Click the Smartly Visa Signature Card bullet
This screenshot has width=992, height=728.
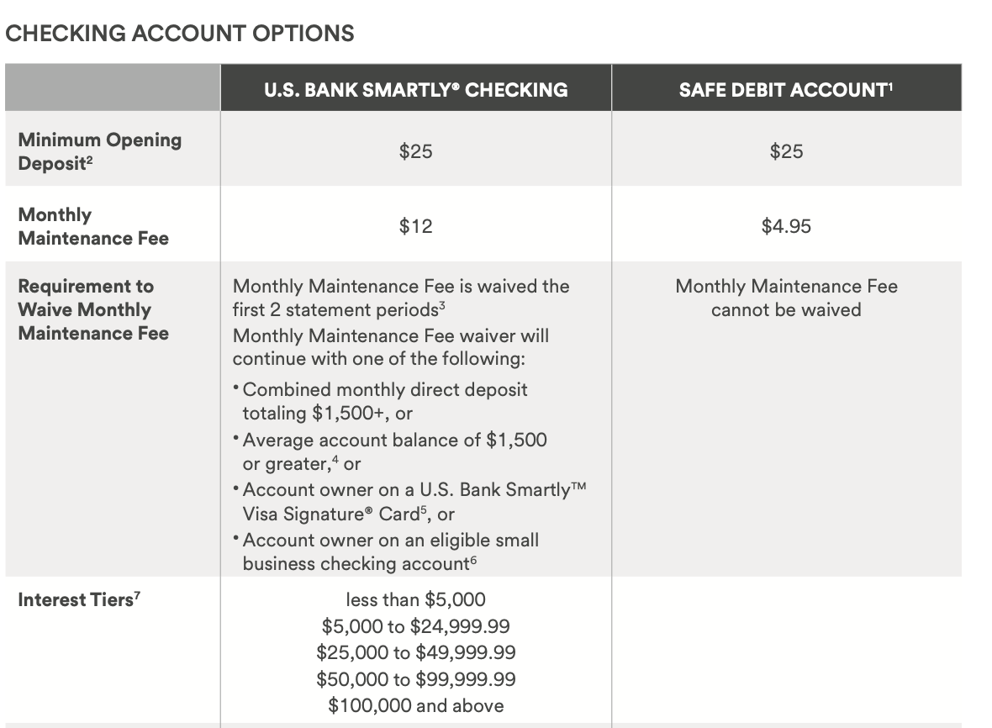[413, 502]
